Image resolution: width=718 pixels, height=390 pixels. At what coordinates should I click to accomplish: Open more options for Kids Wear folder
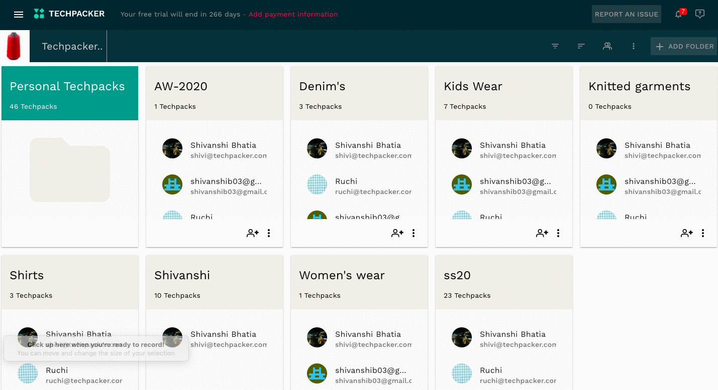(x=558, y=233)
